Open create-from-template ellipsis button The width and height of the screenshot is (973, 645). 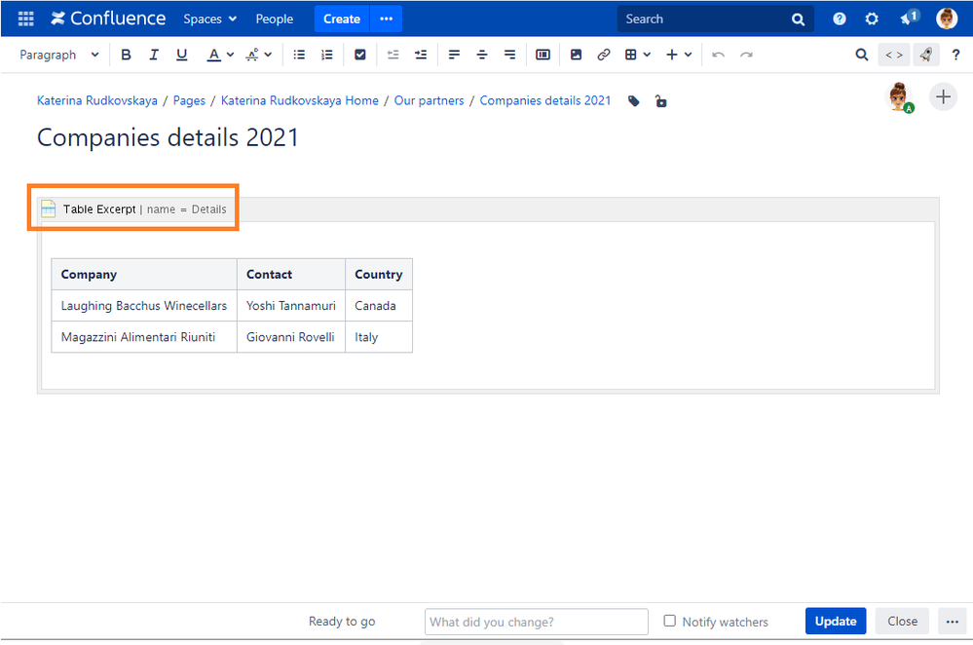[x=386, y=19]
